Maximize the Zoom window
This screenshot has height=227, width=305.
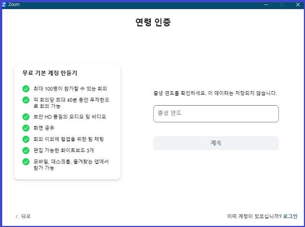(x=282, y=4)
